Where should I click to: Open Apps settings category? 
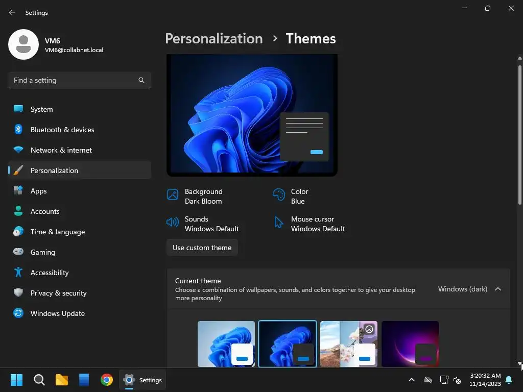[x=80, y=191]
